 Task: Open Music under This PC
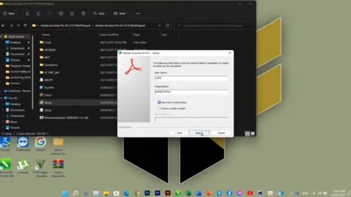coord(13,121)
